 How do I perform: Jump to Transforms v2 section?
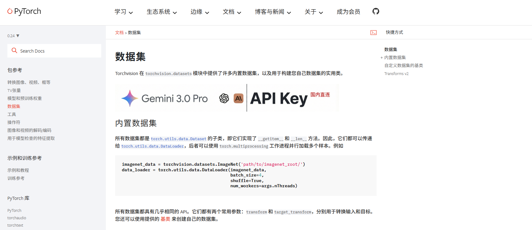396,74
